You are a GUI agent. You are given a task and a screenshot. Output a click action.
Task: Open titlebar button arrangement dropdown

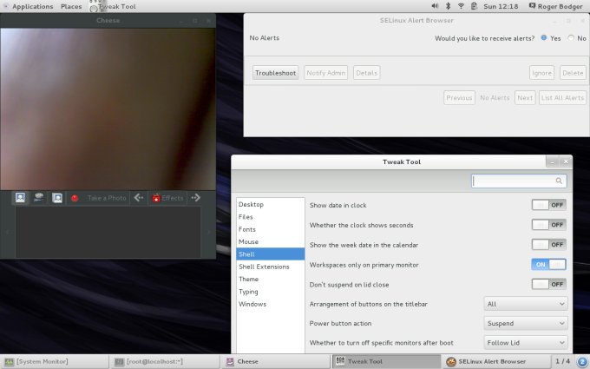525,304
